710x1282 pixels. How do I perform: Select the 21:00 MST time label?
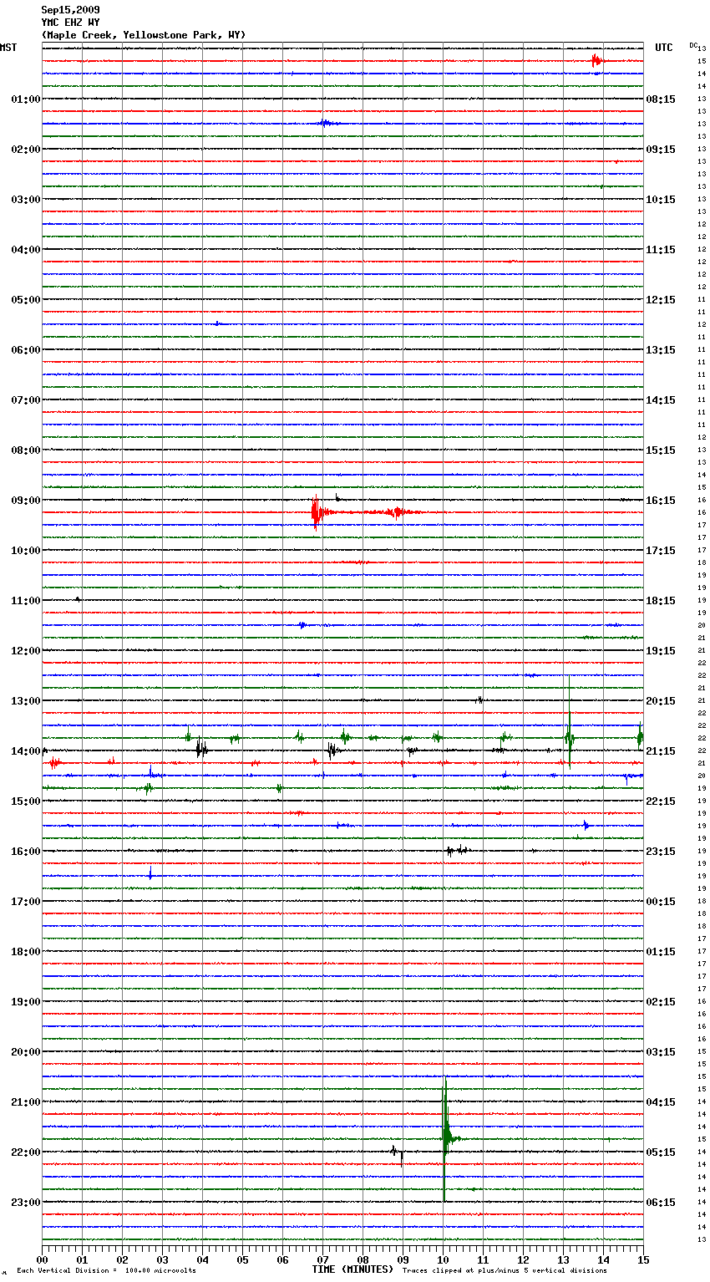pos(25,1102)
